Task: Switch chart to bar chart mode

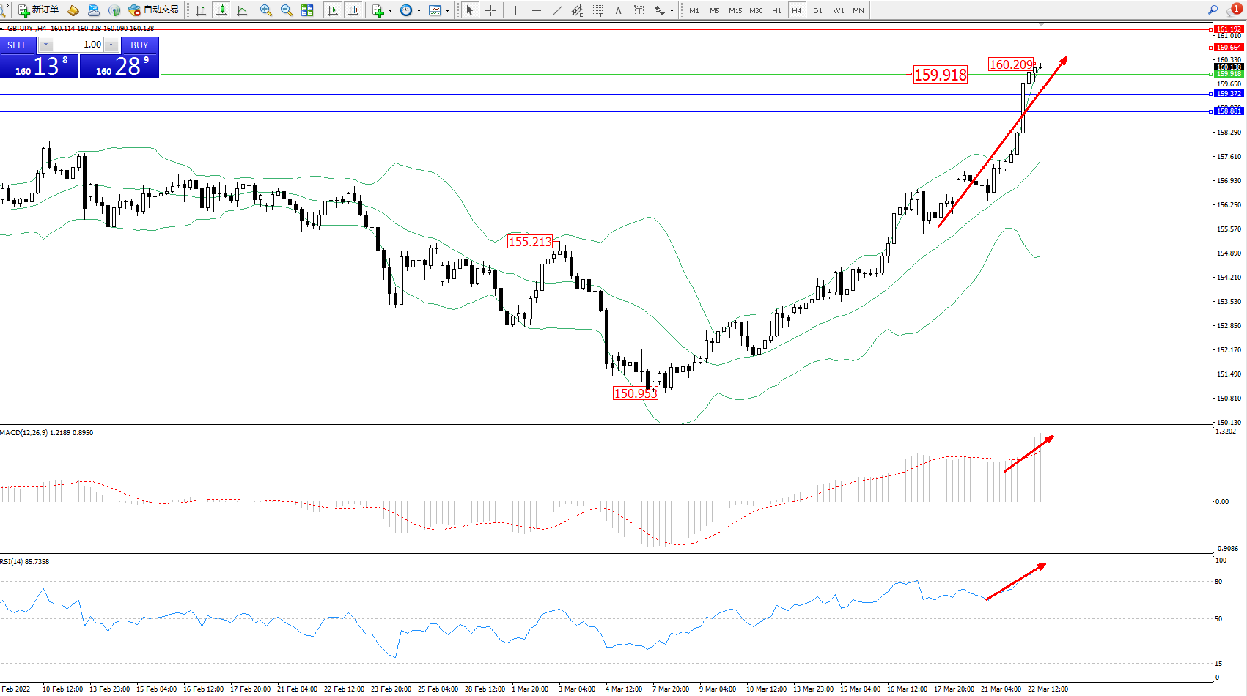Action: click(200, 10)
